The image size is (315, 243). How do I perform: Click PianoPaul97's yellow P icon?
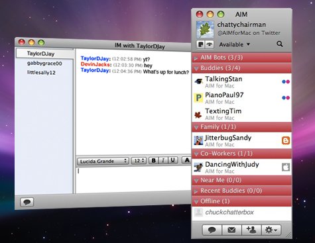(x=198, y=98)
